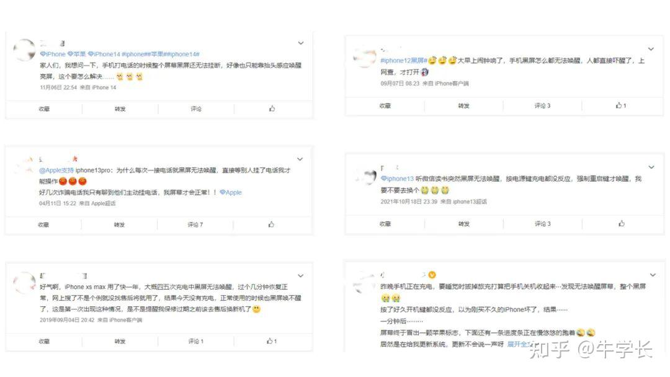Open options chevron on 昨晚手机正在充电 post

coord(653,275)
